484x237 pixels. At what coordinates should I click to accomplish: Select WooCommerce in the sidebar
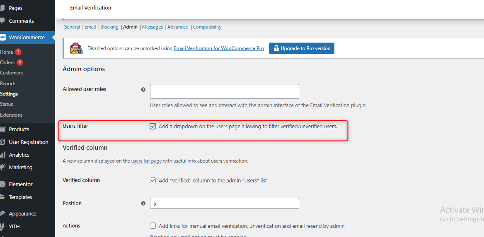point(27,38)
